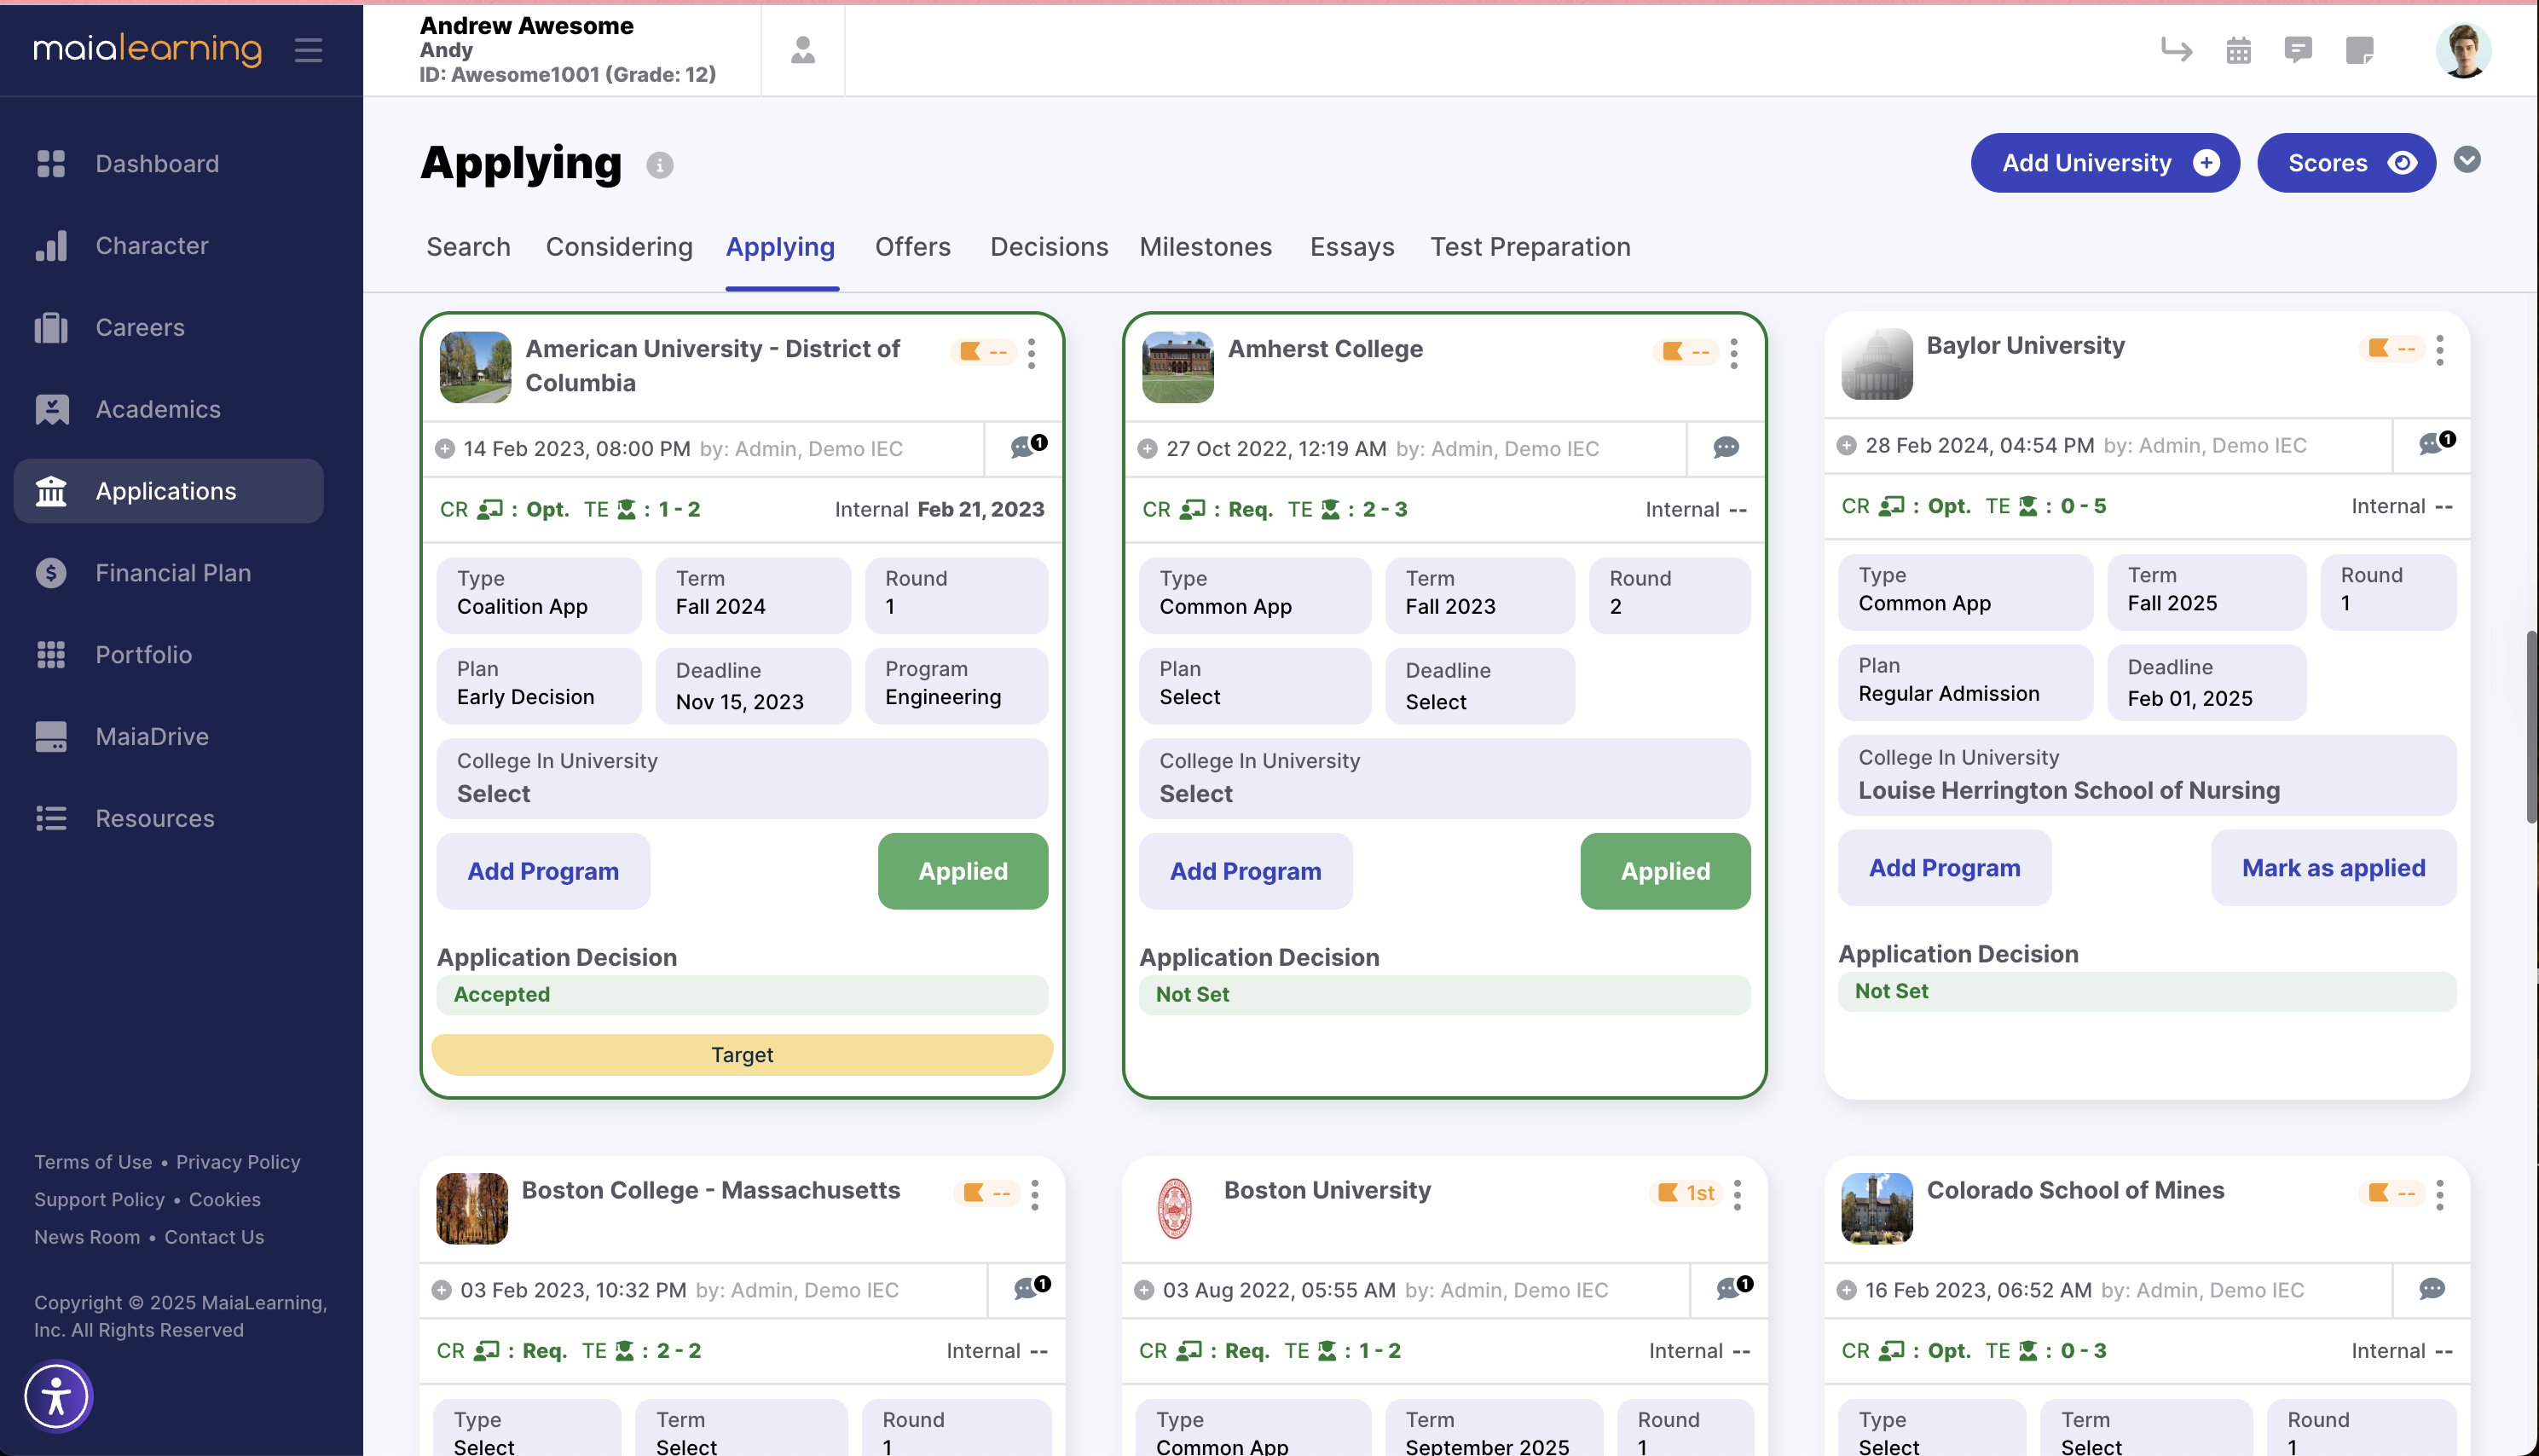
Task: Switch to the Test Preparation tab
Action: (x=1530, y=247)
